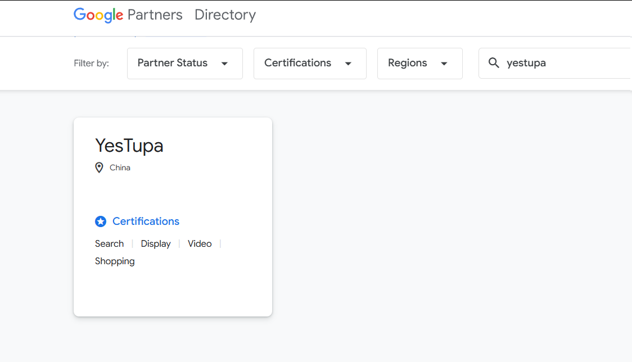Click the Partner Status dropdown arrow
This screenshot has width=632, height=362.
224,64
